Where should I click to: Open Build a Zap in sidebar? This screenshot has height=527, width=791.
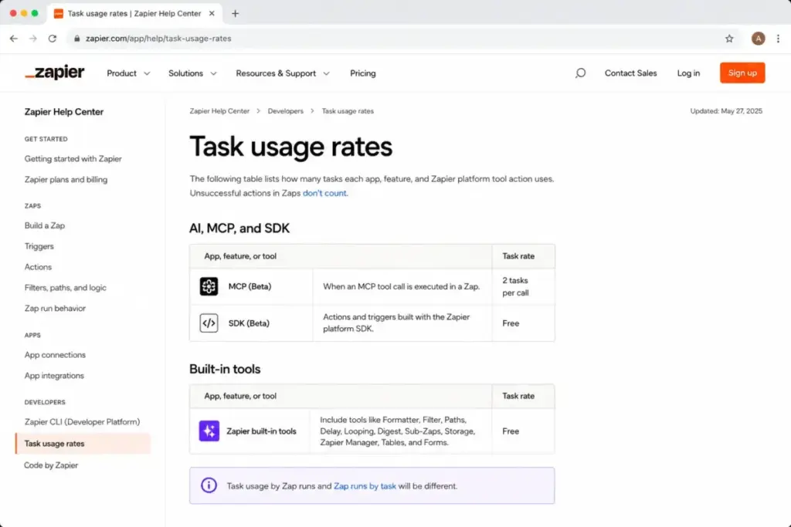tap(45, 225)
